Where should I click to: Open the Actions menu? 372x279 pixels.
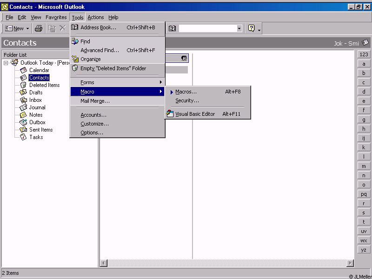(x=96, y=17)
